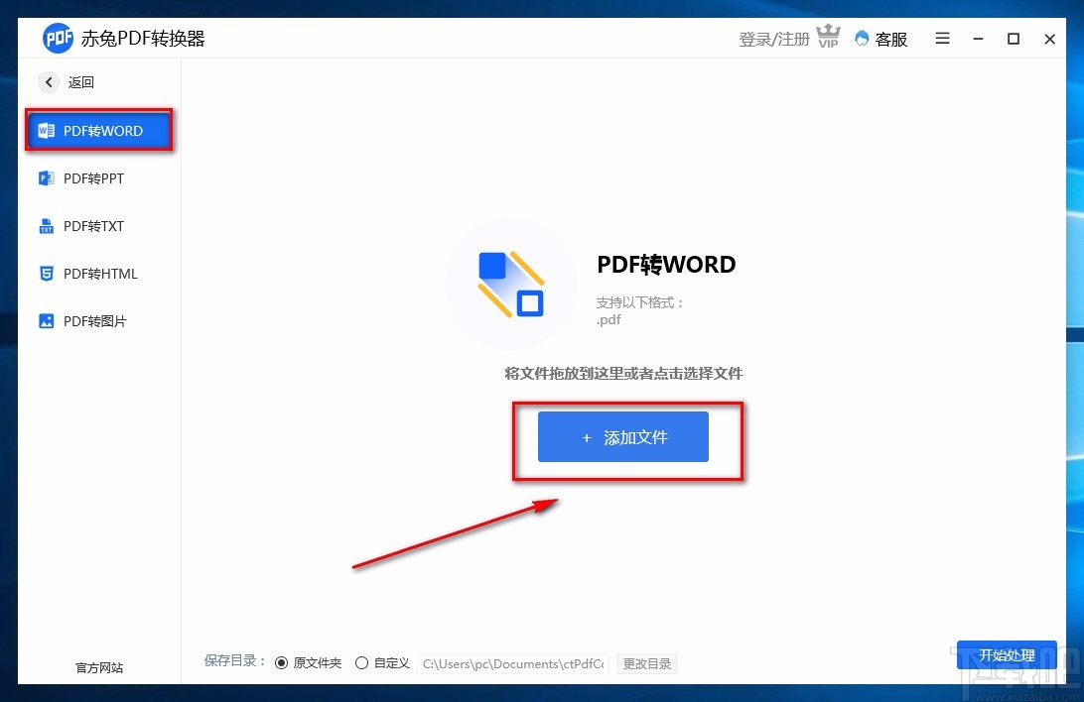Open 客服 customer service
This screenshot has height=702, width=1084.
(881, 39)
